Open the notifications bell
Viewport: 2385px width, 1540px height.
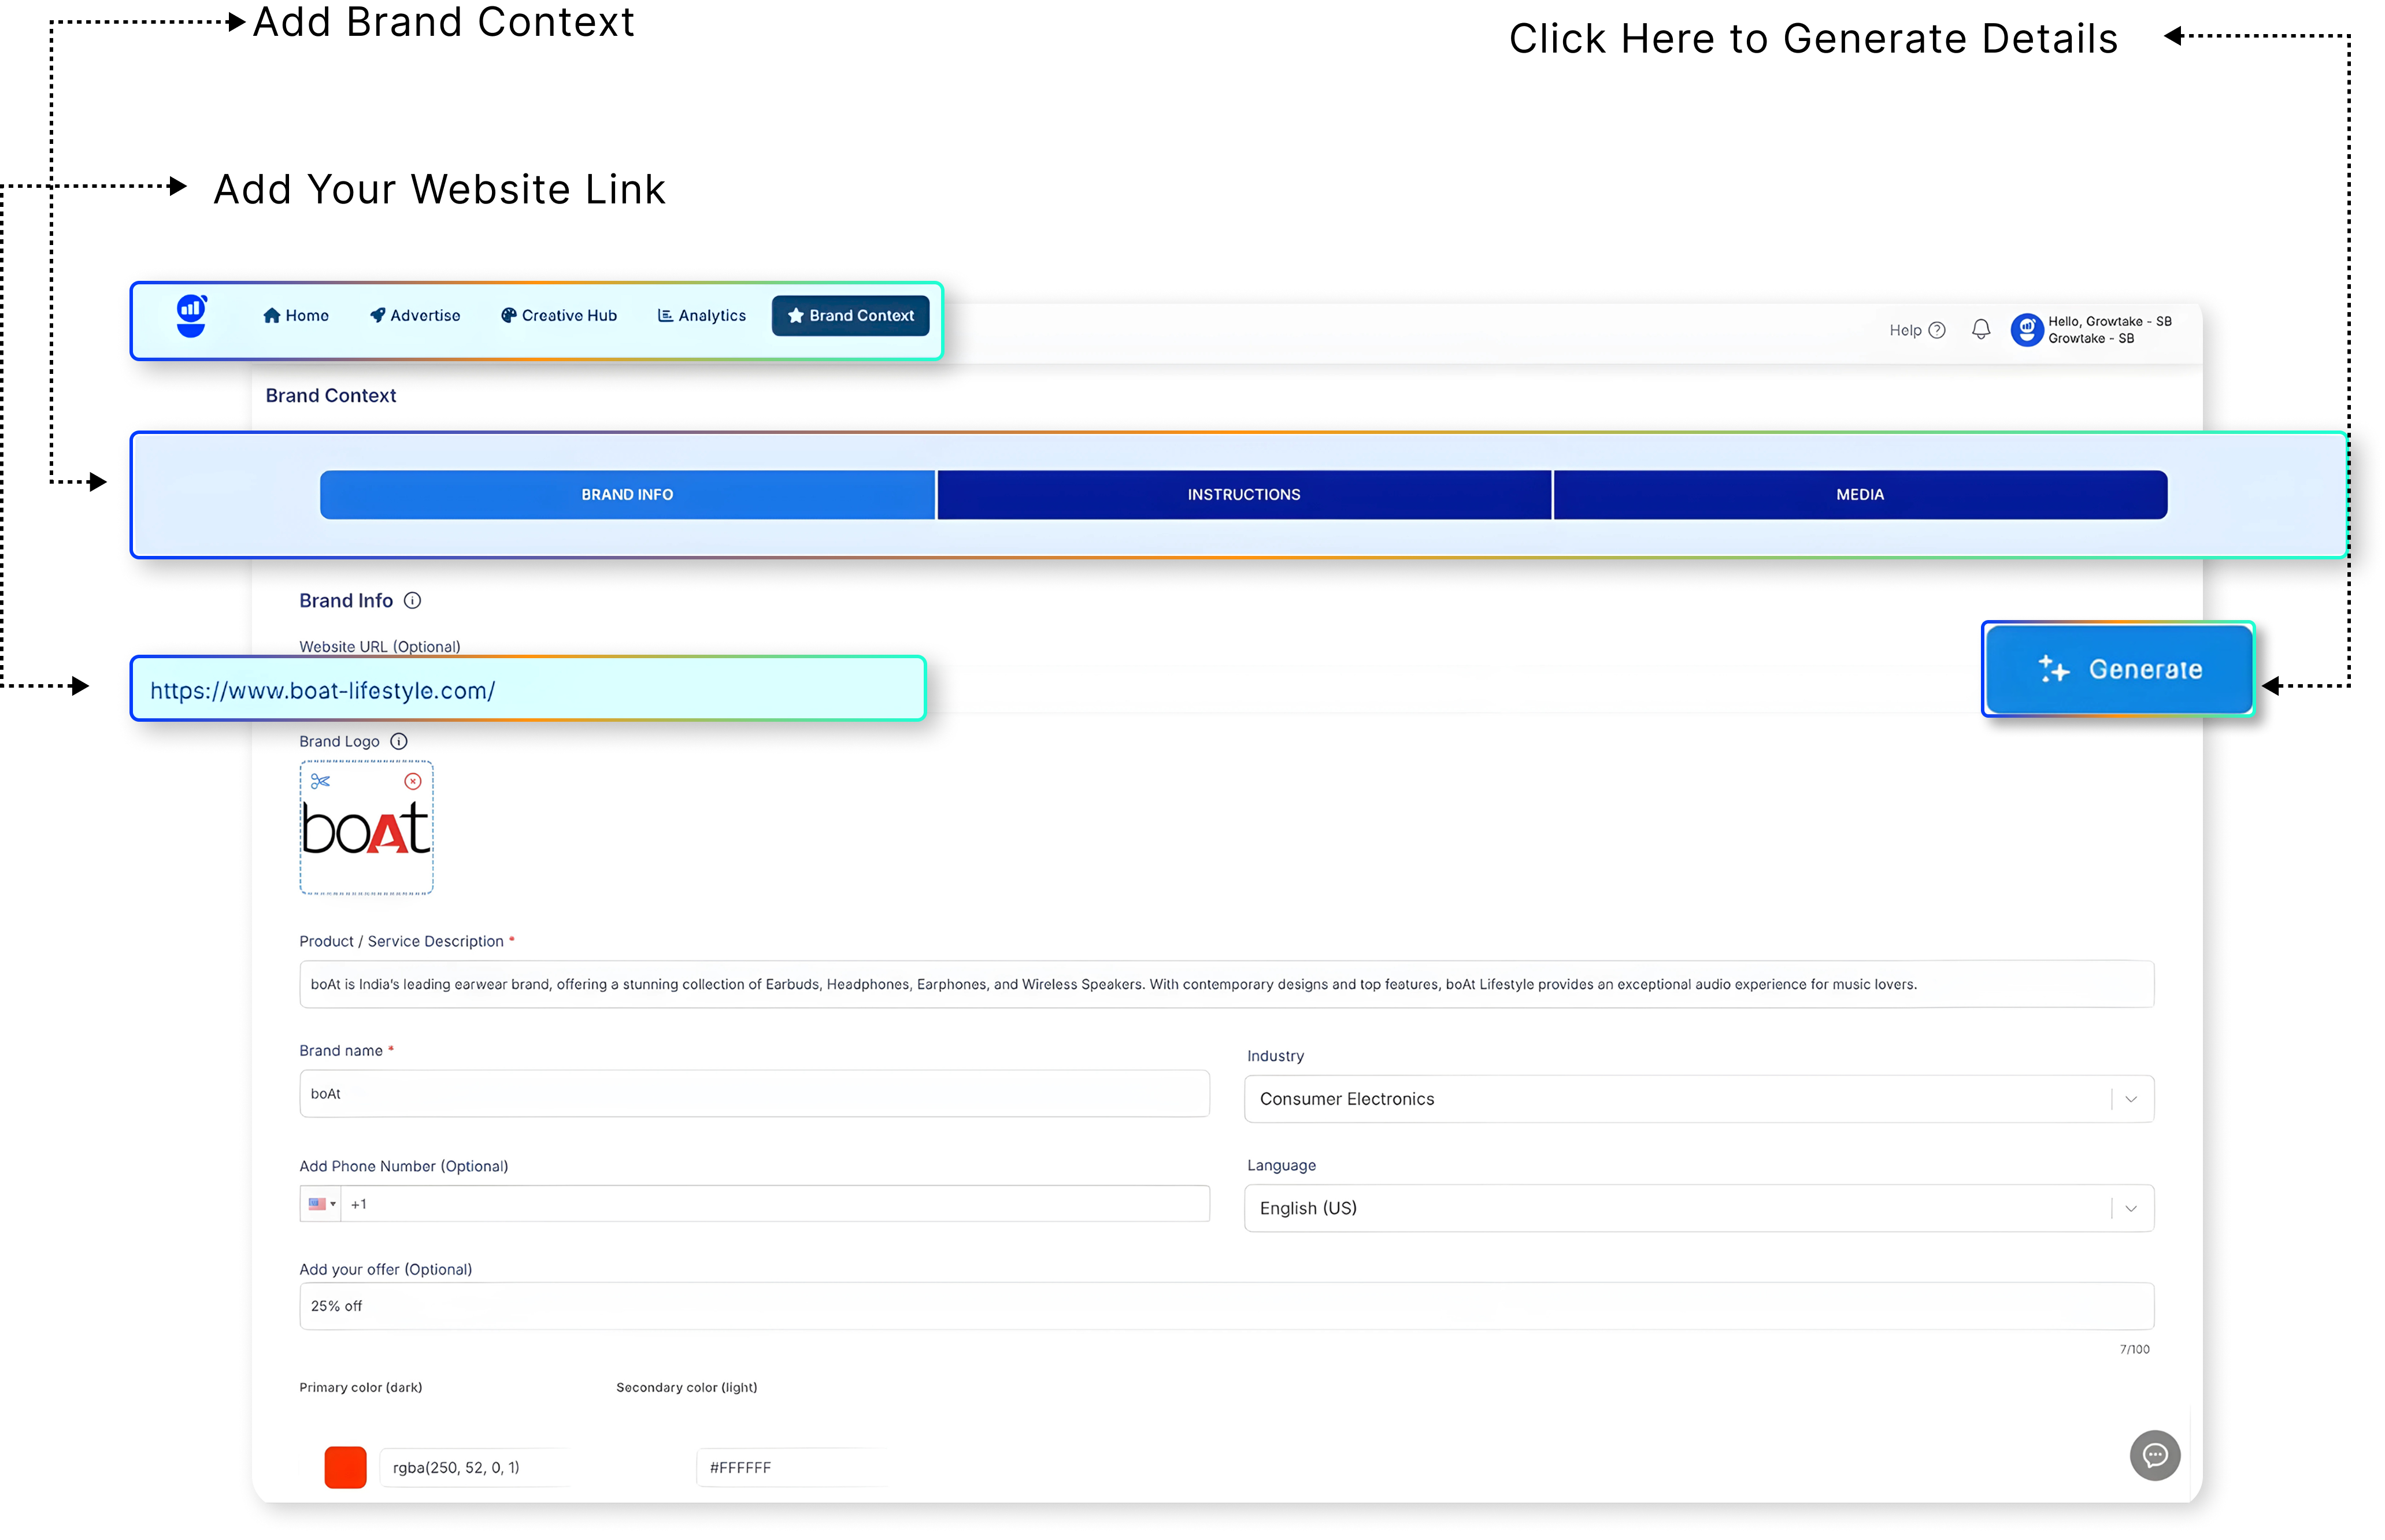1980,330
